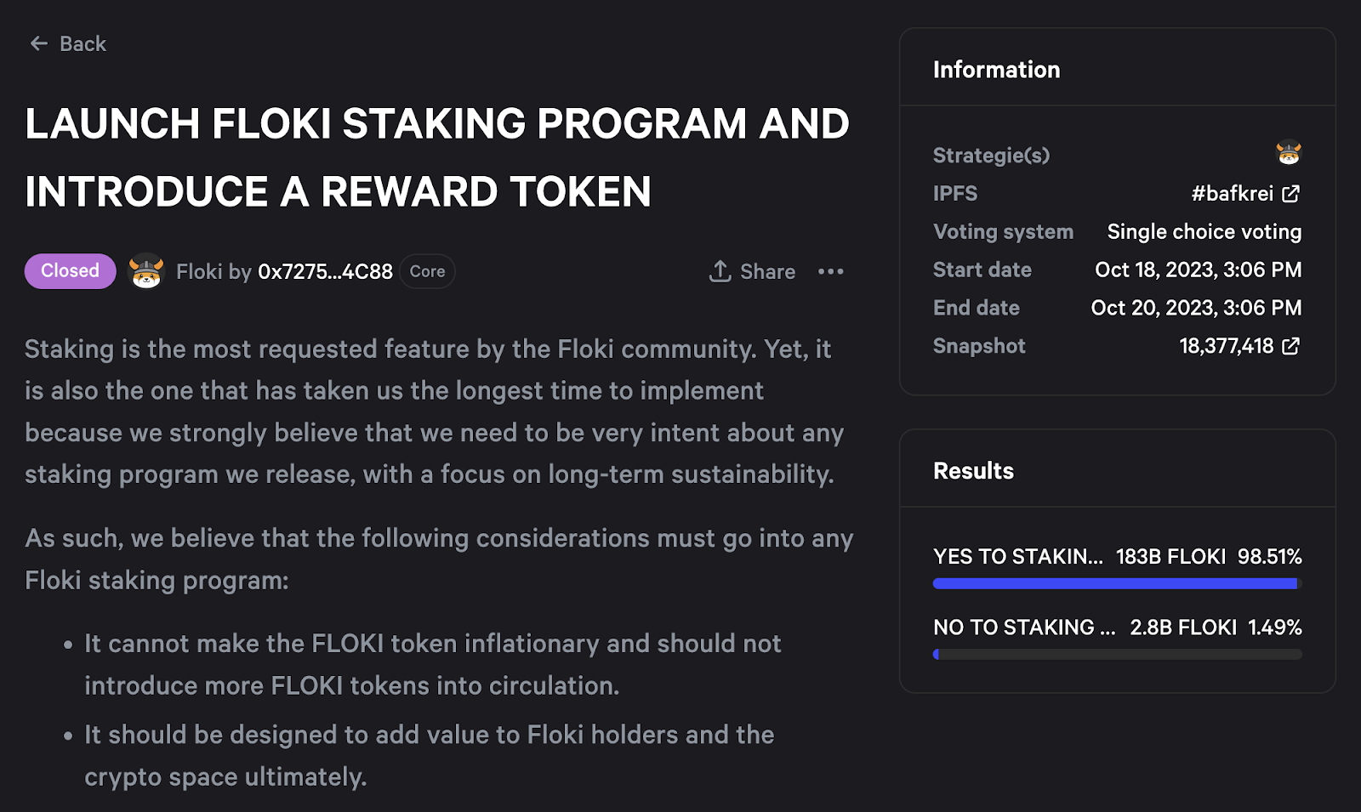
Task: Click the YES TO STAKING result bar
Action: pos(1116,583)
